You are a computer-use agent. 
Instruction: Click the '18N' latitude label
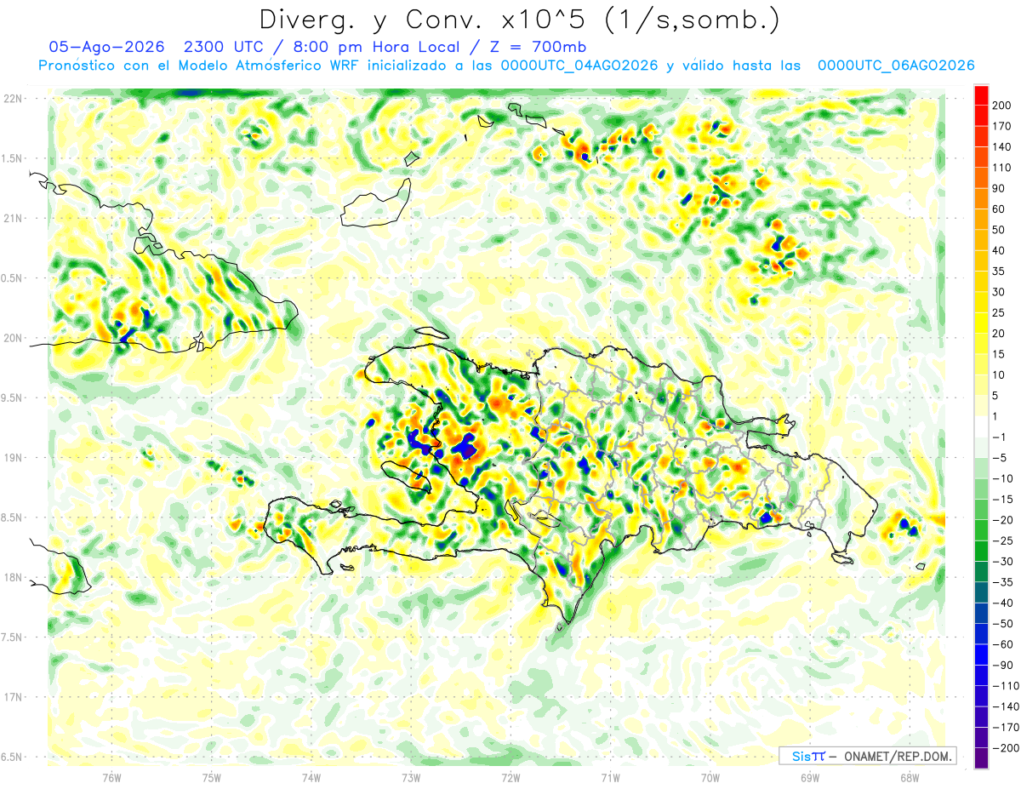click(x=14, y=577)
